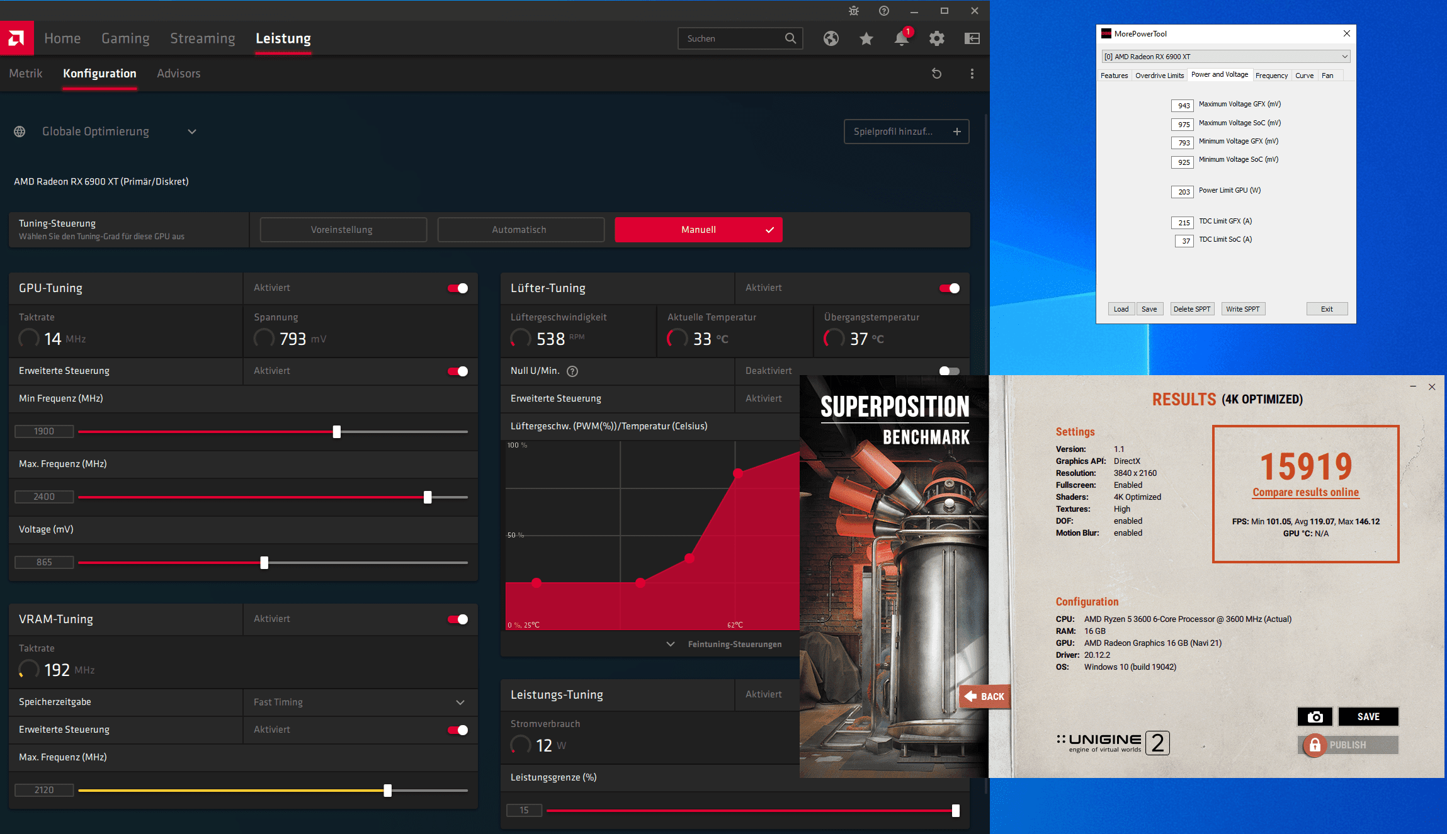Open the help question mark icon
The width and height of the screenshot is (1447, 834).
click(884, 11)
